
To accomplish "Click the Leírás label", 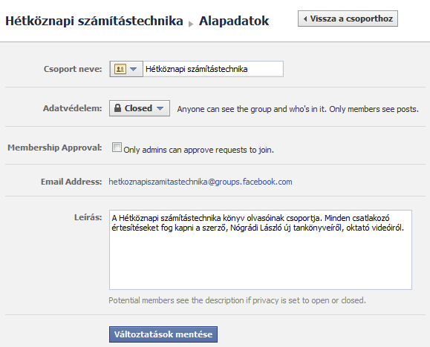I will [88, 217].
